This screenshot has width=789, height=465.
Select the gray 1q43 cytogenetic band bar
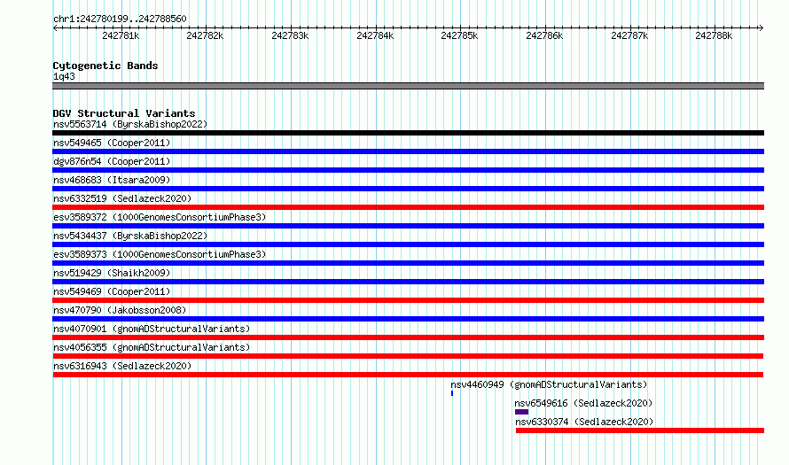click(408, 86)
